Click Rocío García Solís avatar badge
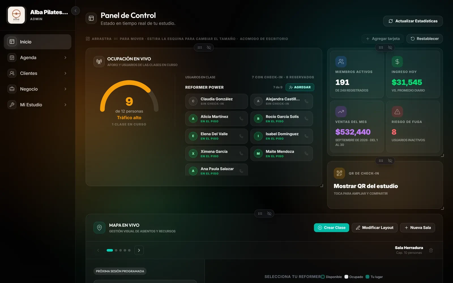Image resolution: width=453 pixels, height=283 pixels. point(258,119)
